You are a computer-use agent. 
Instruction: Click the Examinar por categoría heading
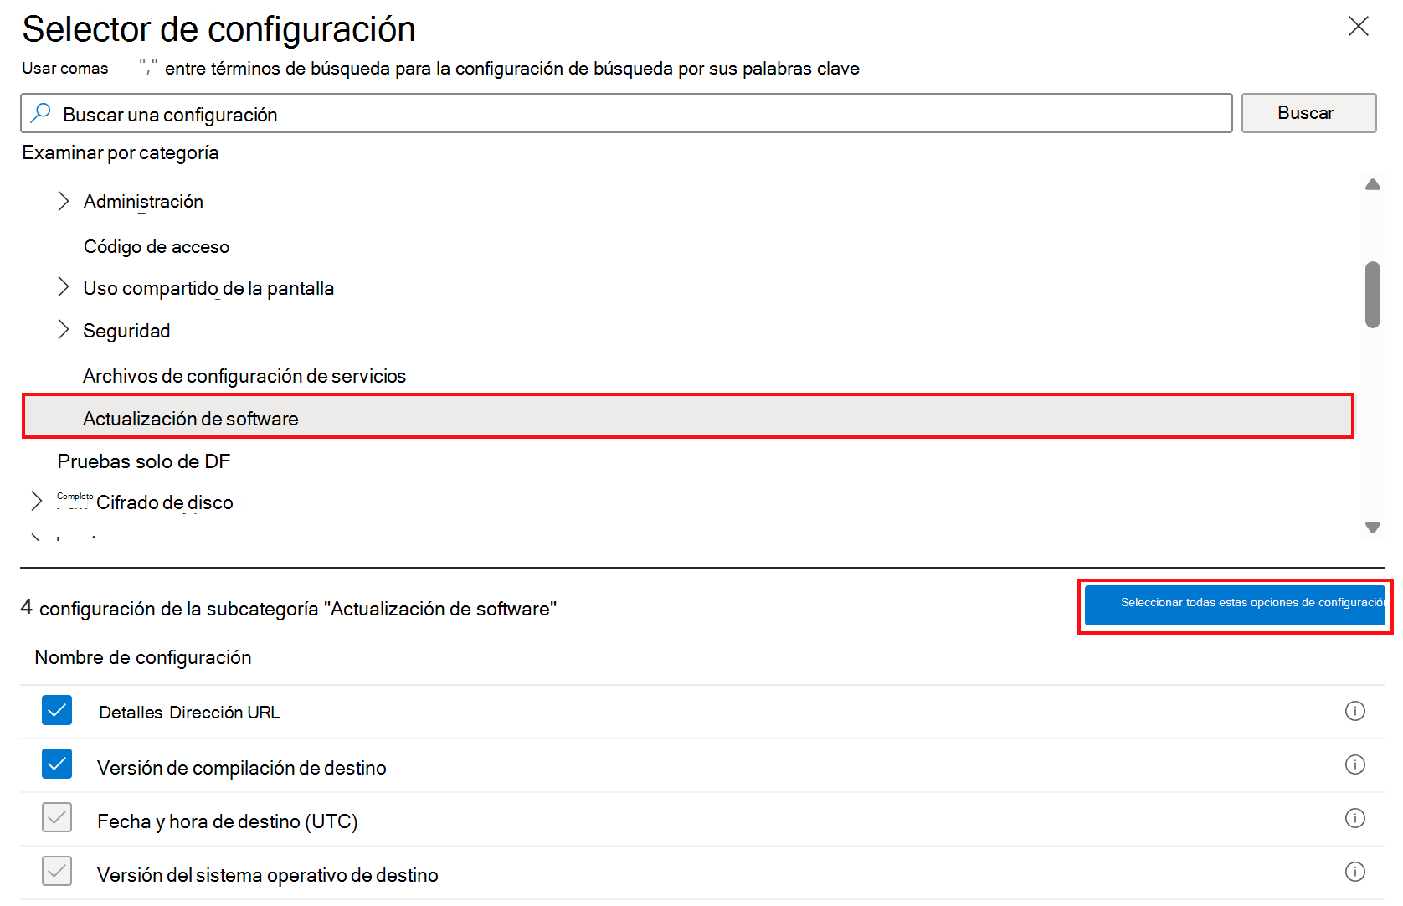point(121,153)
